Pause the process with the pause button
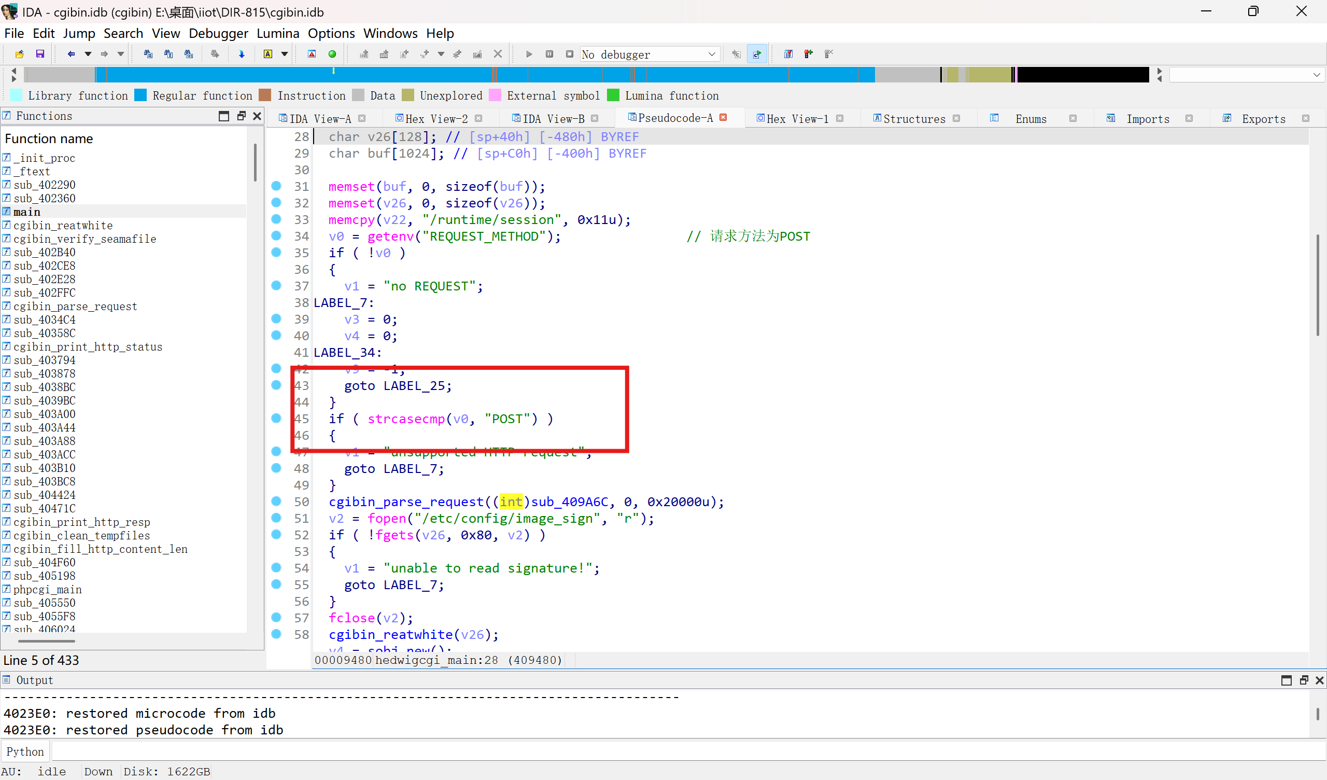The height and width of the screenshot is (780, 1327). coord(549,54)
